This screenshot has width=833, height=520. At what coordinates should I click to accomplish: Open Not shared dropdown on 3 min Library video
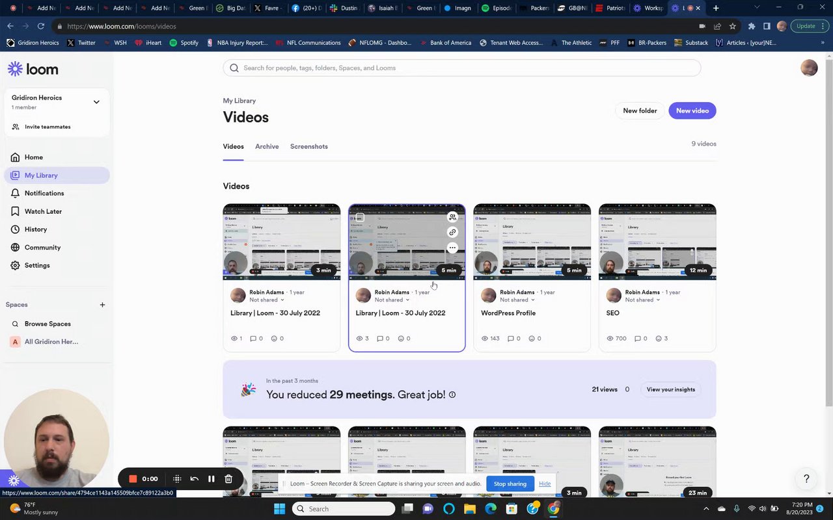point(267,300)
